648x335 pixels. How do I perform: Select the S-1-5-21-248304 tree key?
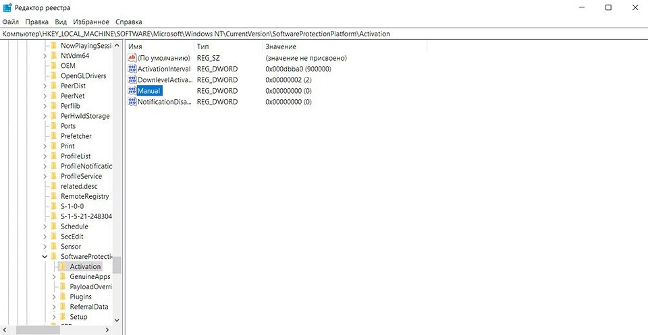click(86, 216)
